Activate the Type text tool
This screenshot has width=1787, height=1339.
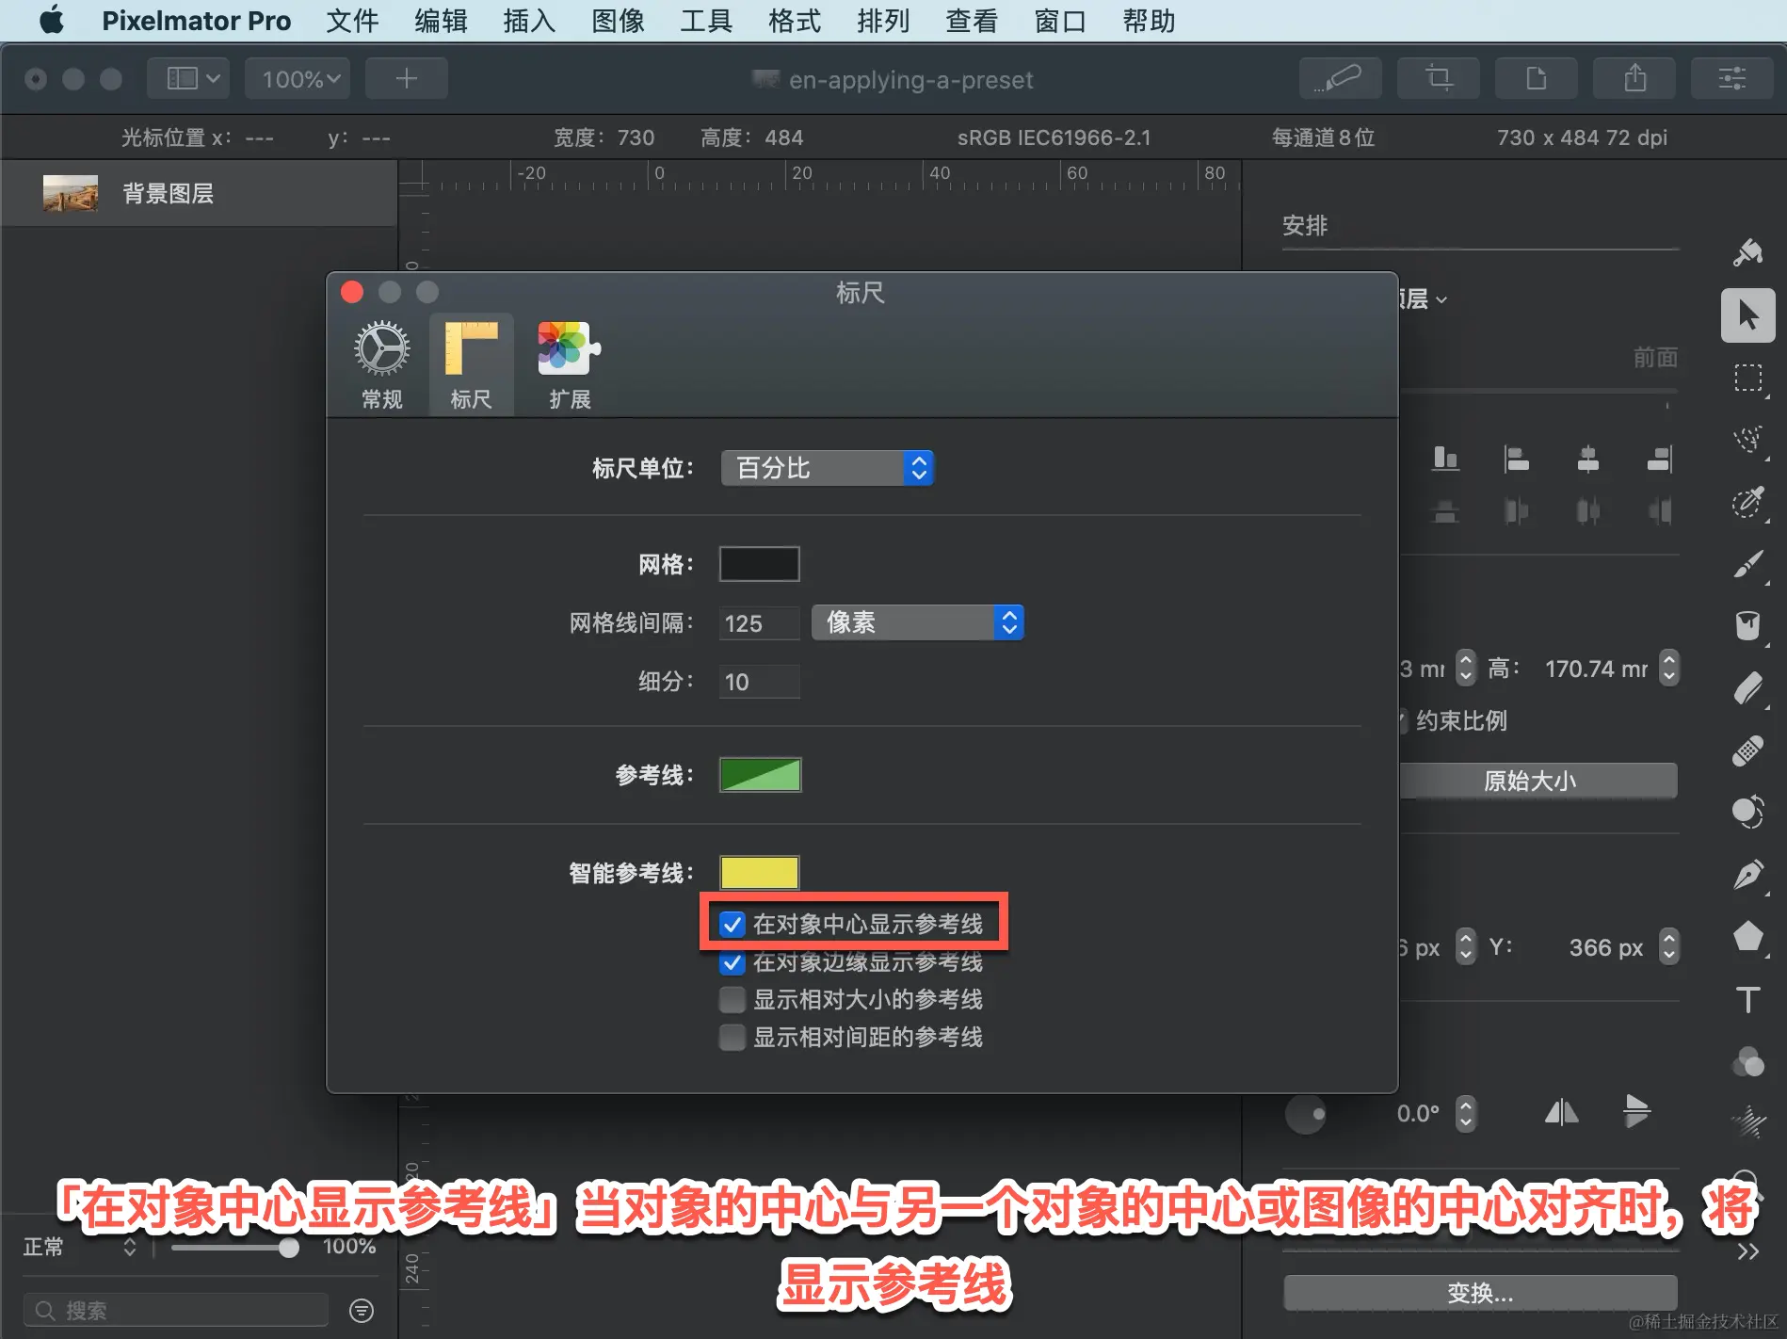[1748, 999]
